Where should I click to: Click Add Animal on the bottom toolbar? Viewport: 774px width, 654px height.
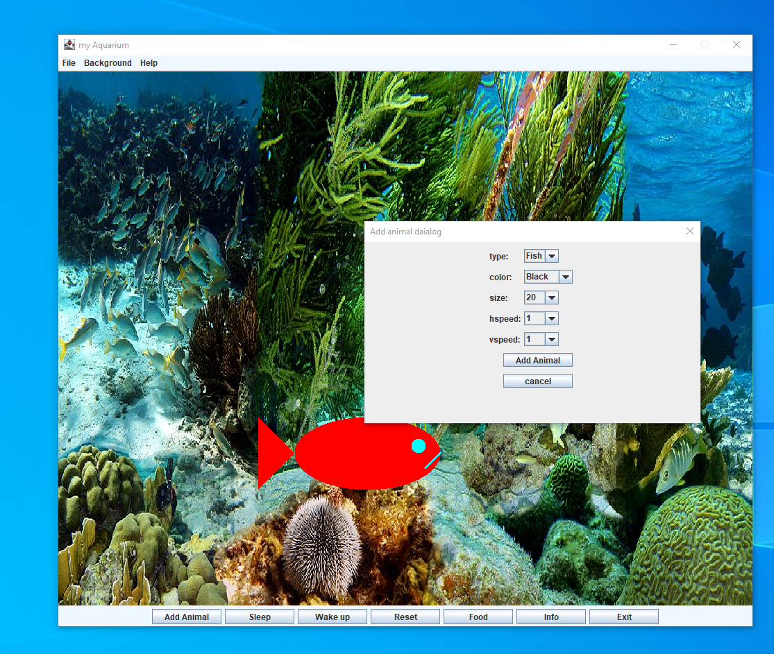(186, 616)
